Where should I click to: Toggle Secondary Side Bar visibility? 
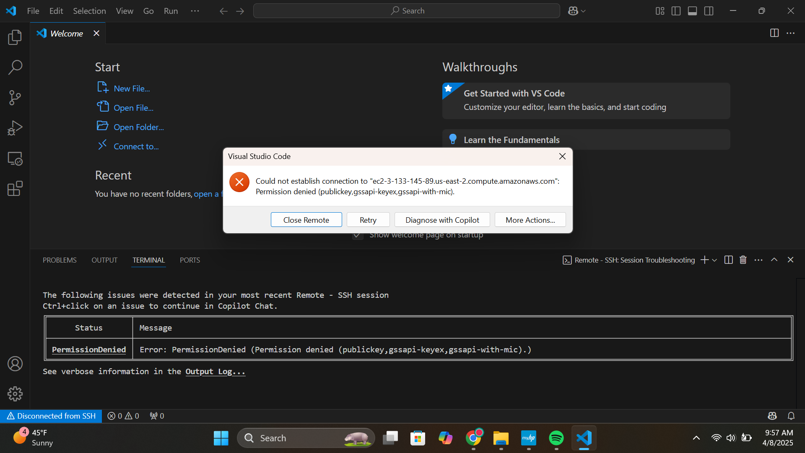point(709,11)
